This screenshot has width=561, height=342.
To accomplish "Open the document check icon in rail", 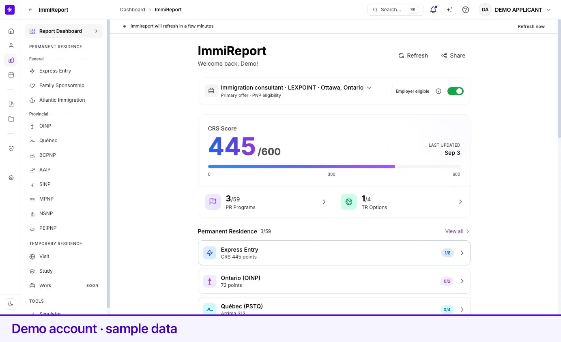I will click(x=11, y=105).
